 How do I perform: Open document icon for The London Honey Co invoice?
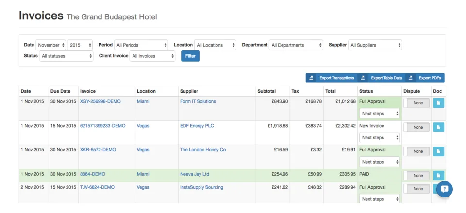tap(438, 151)
